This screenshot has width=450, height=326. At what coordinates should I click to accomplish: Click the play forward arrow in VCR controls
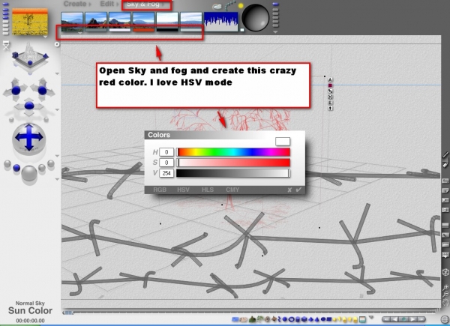coord(412,319)
